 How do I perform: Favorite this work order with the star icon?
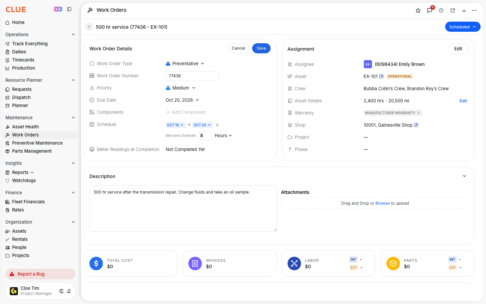tap(418, 10)
